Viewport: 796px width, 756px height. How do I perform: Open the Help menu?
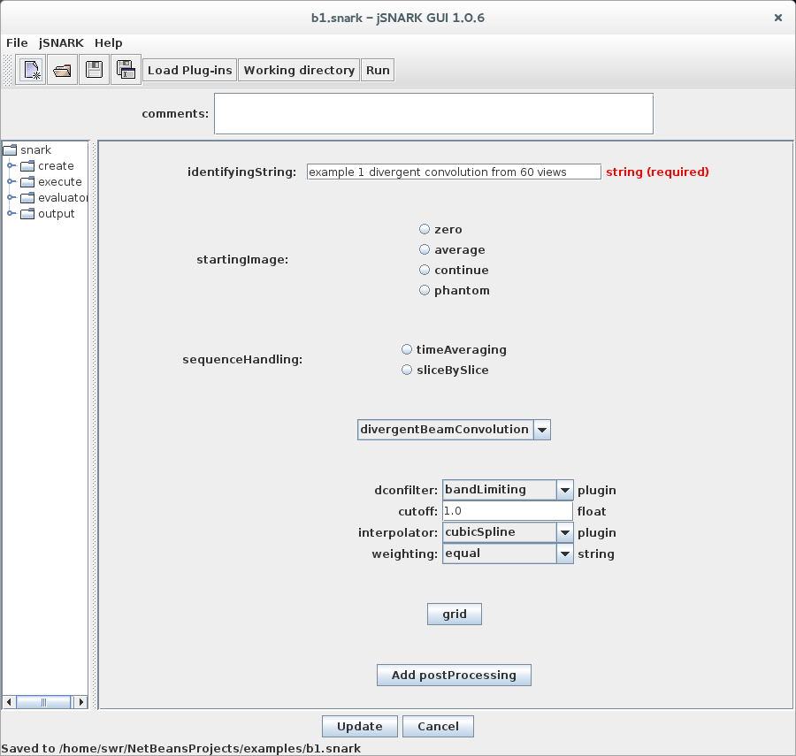click(108, 43)
